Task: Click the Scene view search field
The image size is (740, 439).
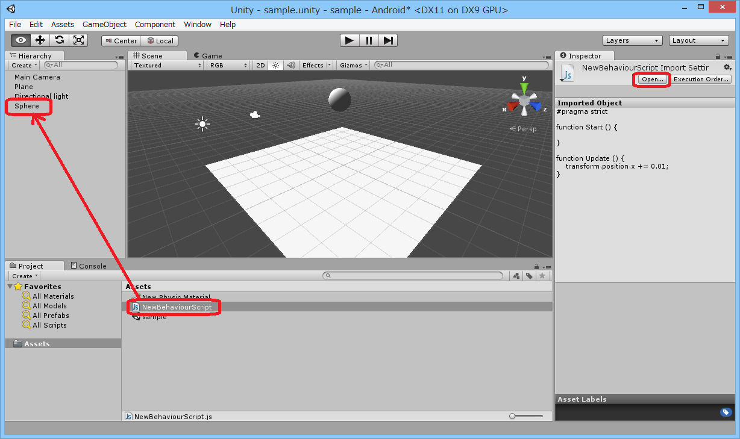Action: [462, 65]
